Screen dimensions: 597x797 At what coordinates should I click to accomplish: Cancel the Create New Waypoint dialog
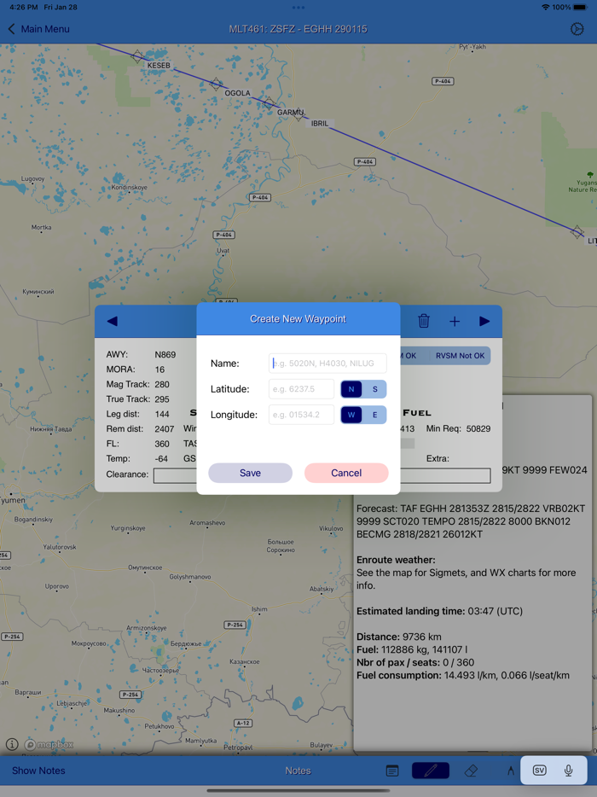(346, 473)
